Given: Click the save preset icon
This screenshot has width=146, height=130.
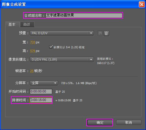Looking at the screenshot, I should [x=100, y=33].
